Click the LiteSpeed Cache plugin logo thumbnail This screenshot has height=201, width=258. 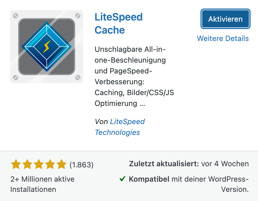[x=47, y=47]
